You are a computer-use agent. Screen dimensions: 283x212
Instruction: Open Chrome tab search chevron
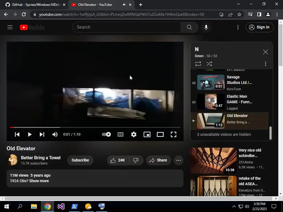(x=239, y=4)
